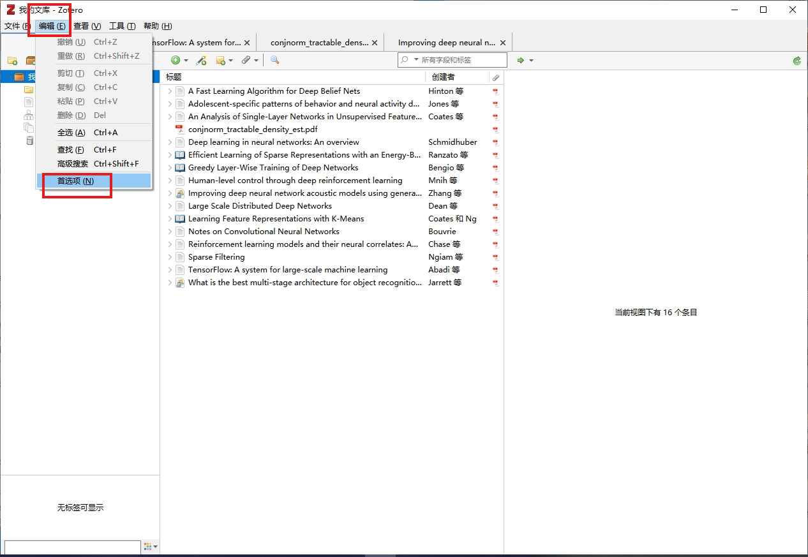The width and height of the screenshot is (808, 557).
Task: Click the green Sync refresh icon
Action: 797,61
